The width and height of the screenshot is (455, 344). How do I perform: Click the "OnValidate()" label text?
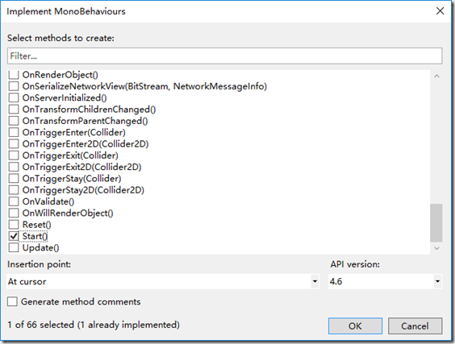coord(48,201)
